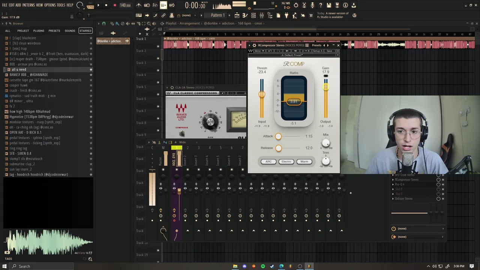Arm the red record button

[115, 5]
